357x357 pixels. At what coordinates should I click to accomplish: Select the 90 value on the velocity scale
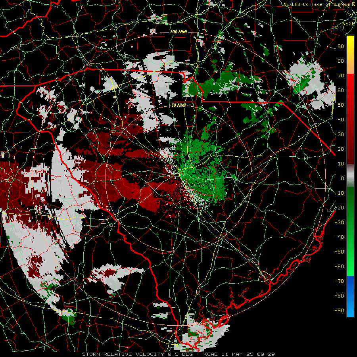point(341,46)
